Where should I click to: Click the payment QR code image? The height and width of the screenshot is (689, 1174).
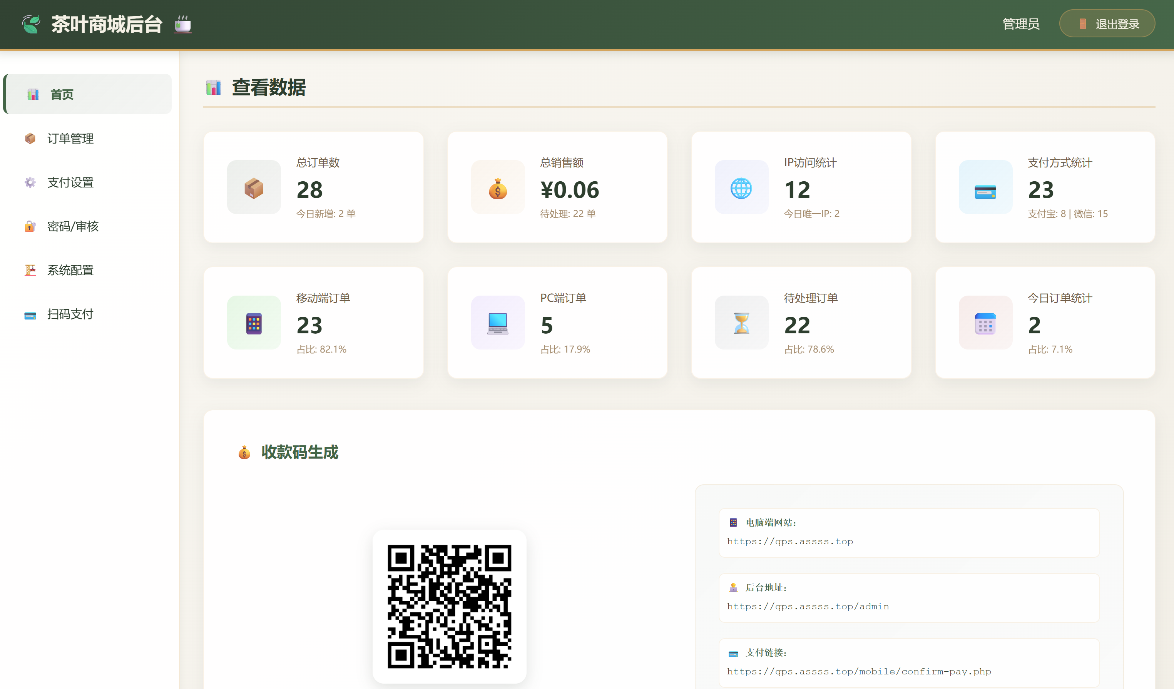449,606
